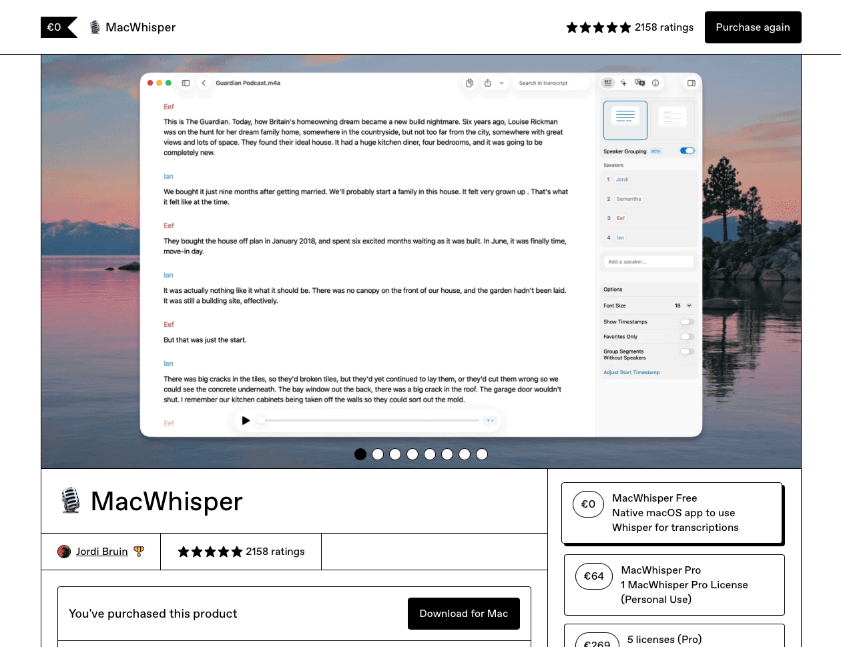The height and width of the screenshot is (647, 841).
Task: Click the translate icon in the toolbar
Action: point(639,83)
